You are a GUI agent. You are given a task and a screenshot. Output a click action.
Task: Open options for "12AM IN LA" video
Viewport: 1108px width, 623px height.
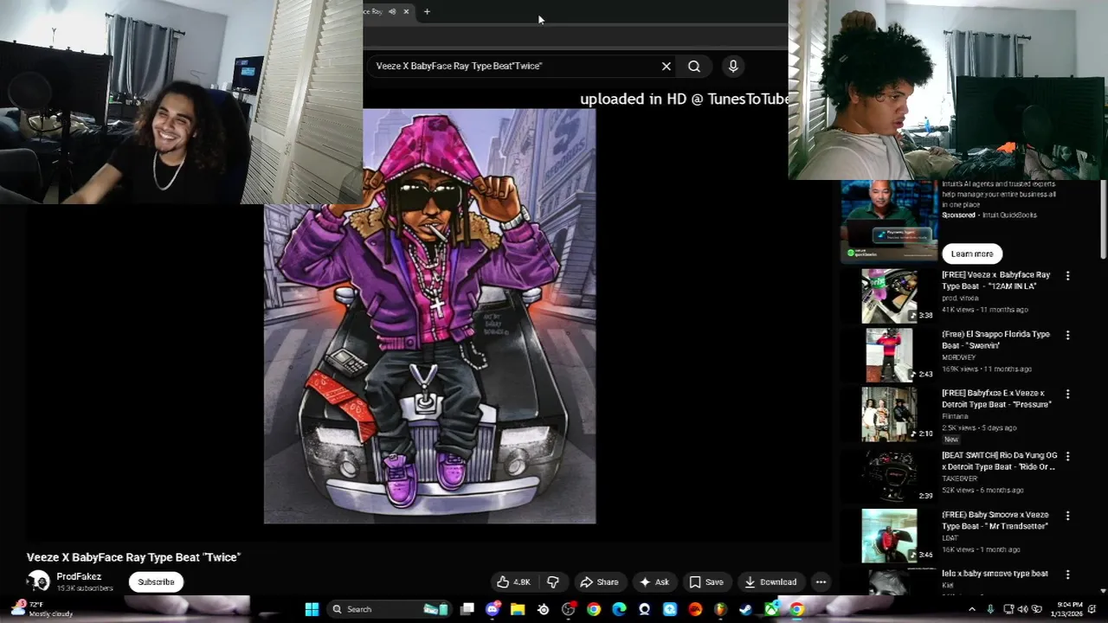1067,276
